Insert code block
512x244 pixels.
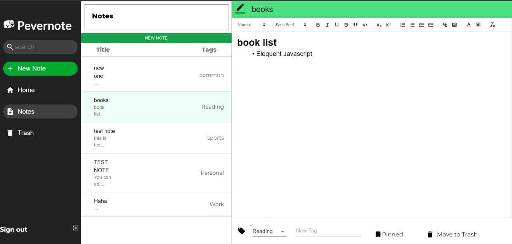point(365,25)
